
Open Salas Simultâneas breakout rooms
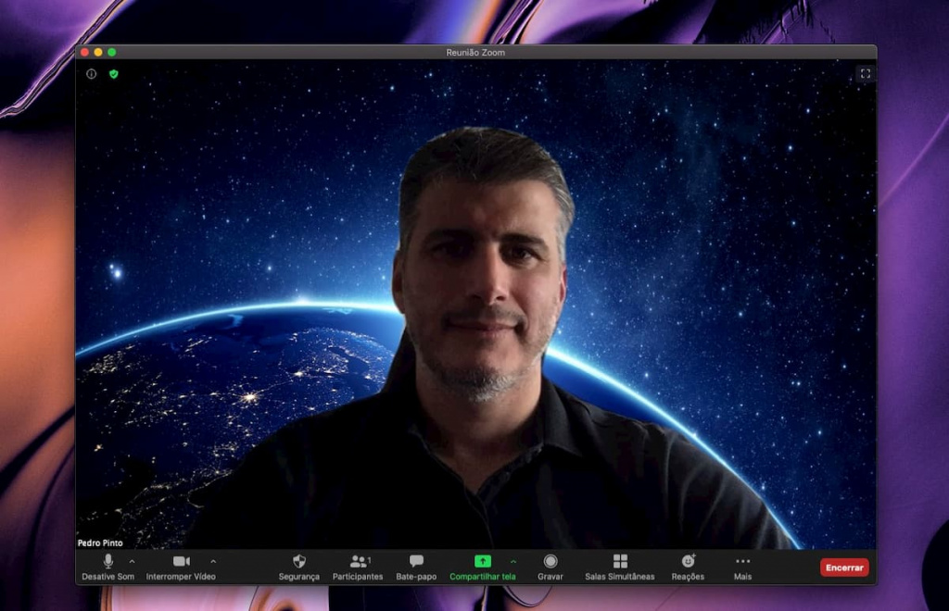pyautogui.click(x=620, y=567)
